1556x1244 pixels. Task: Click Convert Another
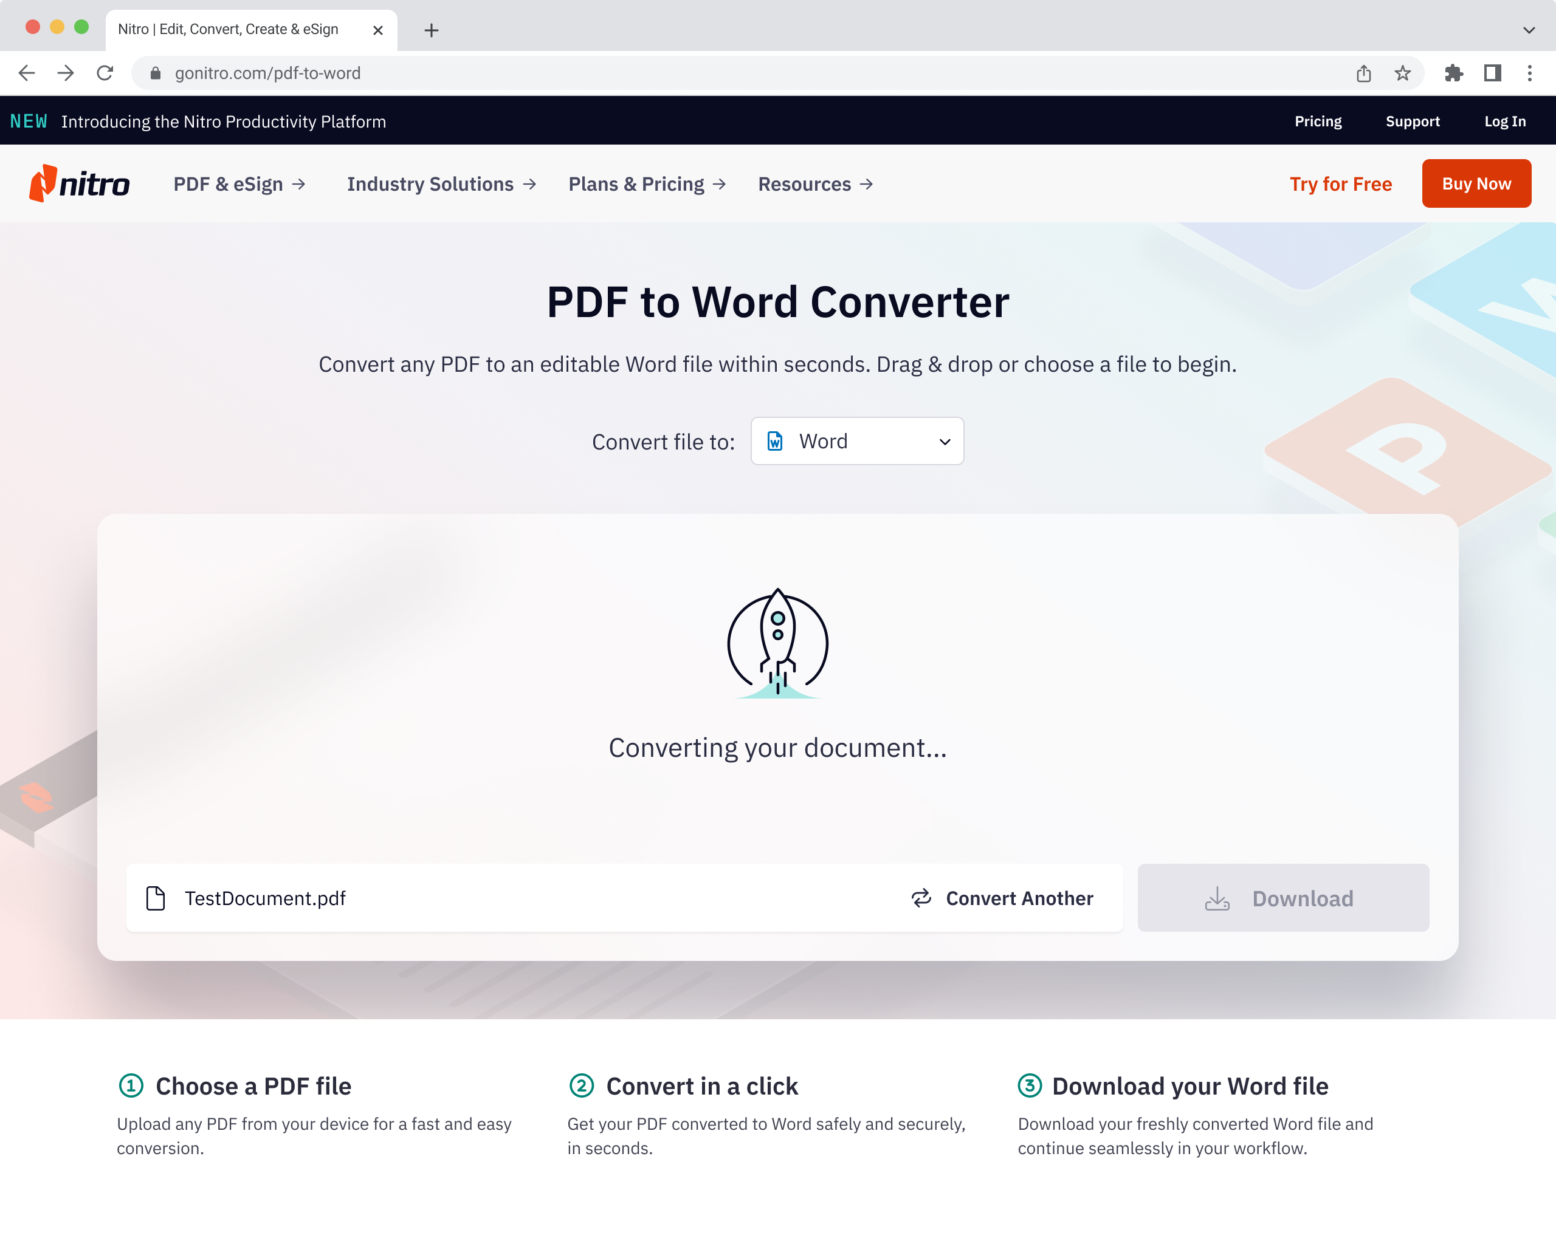coord(1002,898)
